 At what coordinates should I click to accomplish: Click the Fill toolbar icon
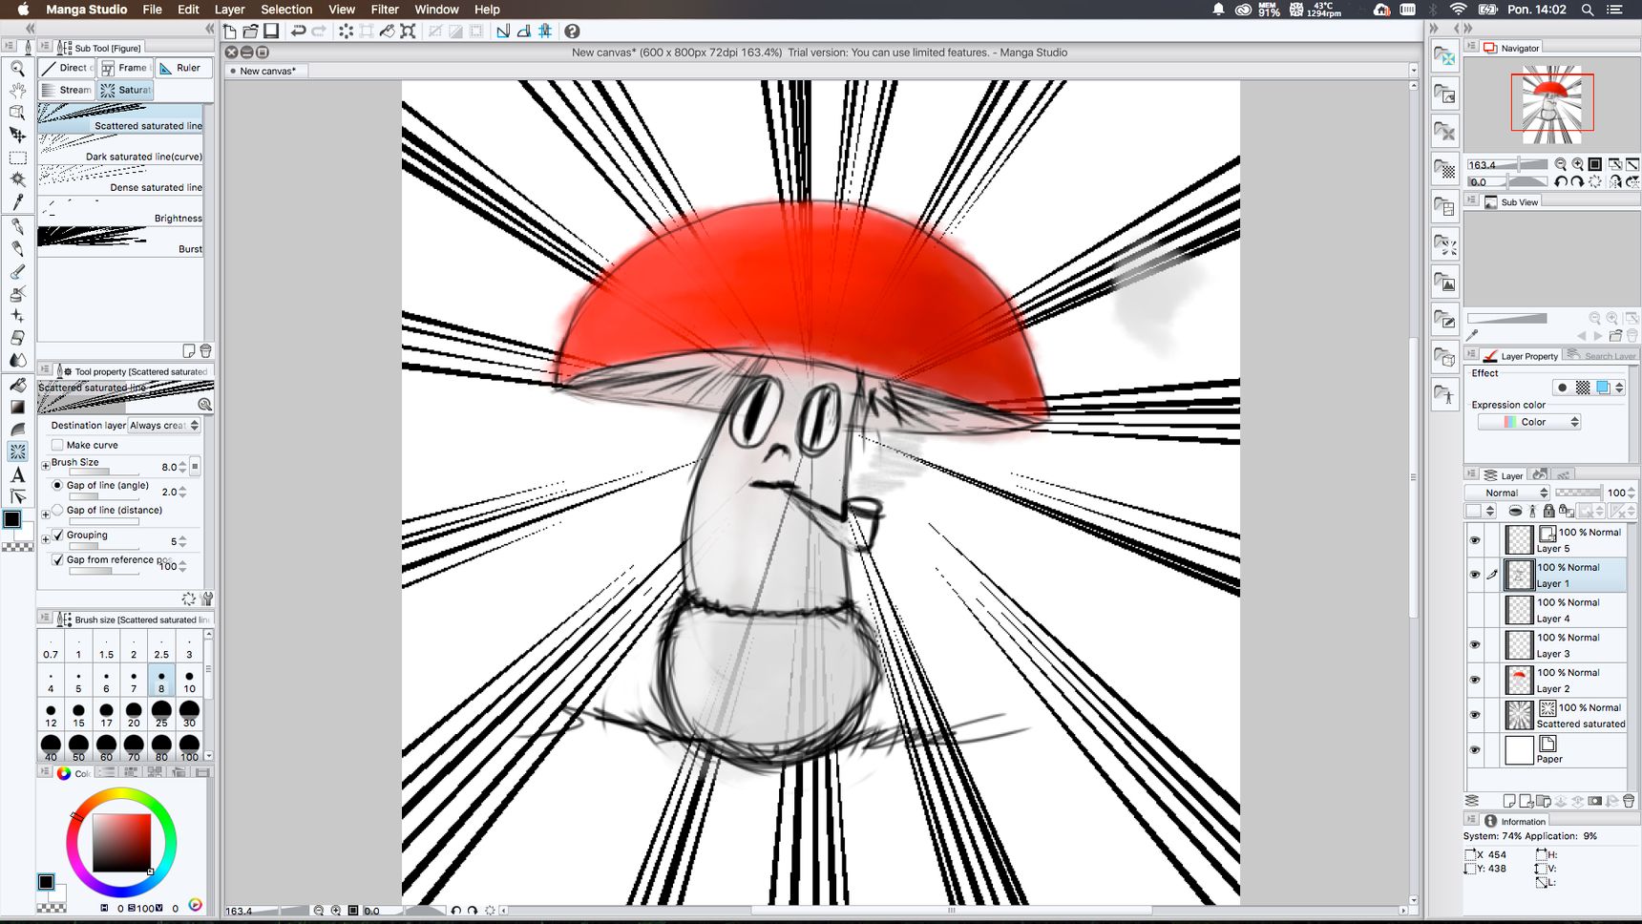tap(387, 31)
